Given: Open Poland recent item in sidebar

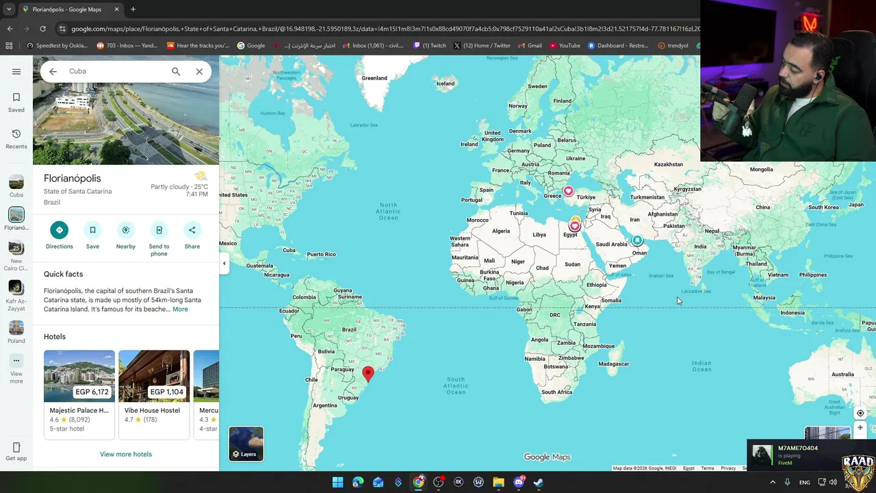Looking at the screenshot, I should pyautogui.click(x=16, y=331).
